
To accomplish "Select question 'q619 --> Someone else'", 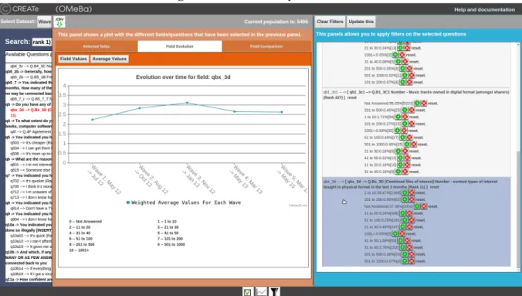I will [31, 170].
